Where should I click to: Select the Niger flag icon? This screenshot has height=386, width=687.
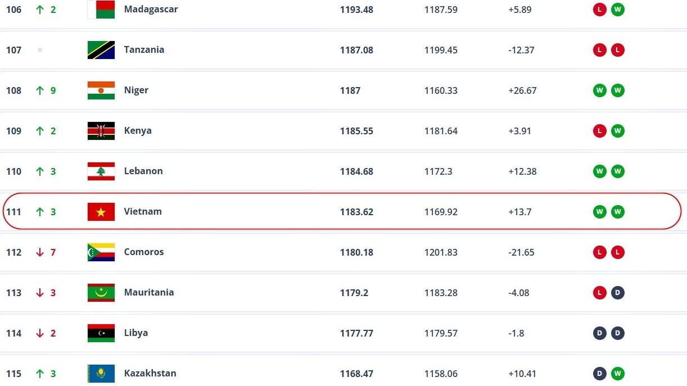click(101, 90)
